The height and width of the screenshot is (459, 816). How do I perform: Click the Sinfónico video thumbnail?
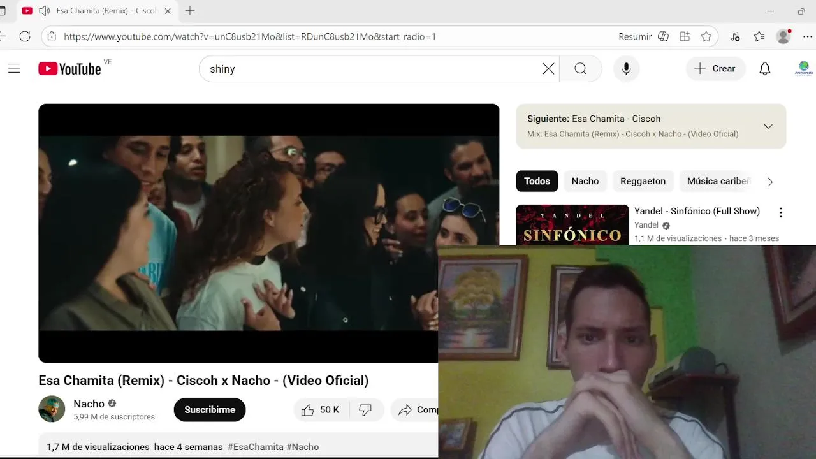(572, 224)
